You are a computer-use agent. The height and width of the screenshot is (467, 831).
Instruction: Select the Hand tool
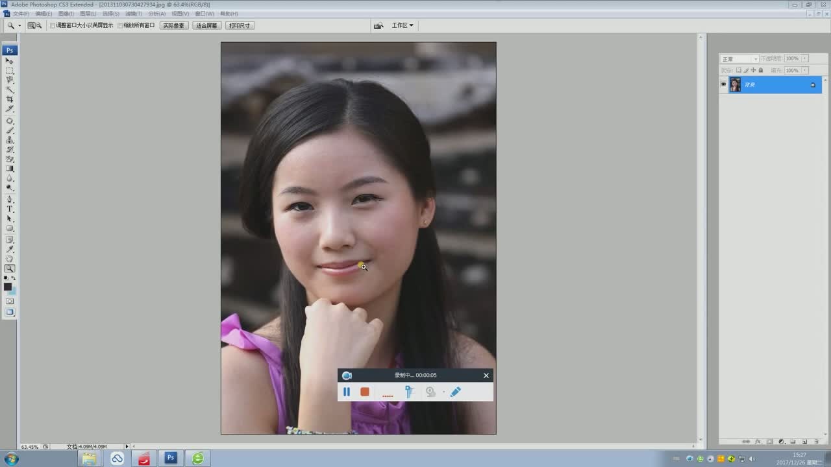click(x=10, y=259)
